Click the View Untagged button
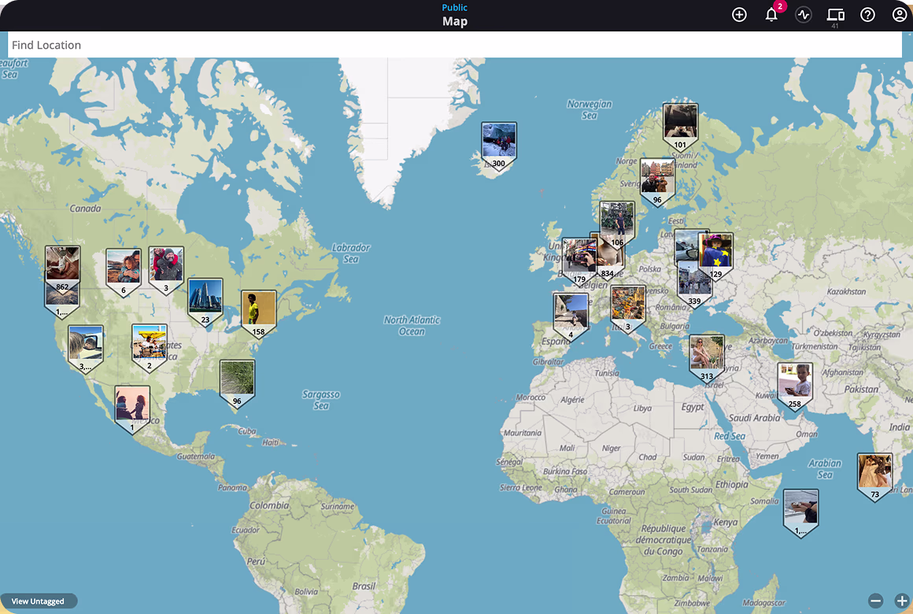 point(38,601)
